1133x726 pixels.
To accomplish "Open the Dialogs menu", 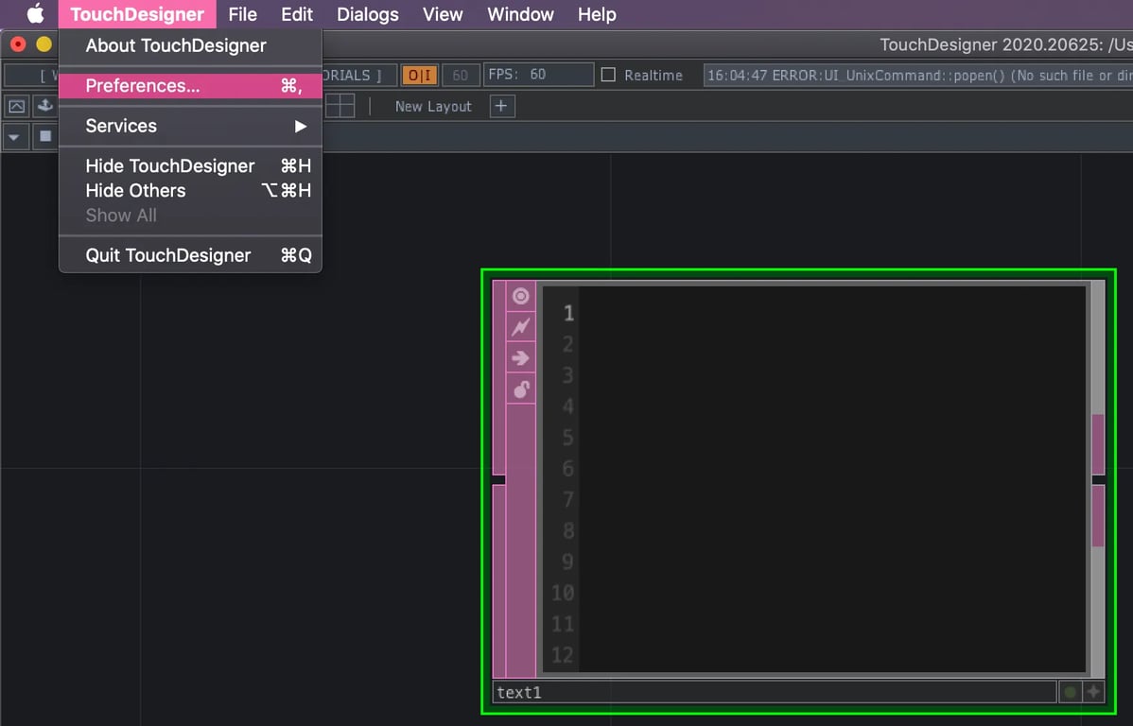I will pyautogui.click(x=367, y=14).
